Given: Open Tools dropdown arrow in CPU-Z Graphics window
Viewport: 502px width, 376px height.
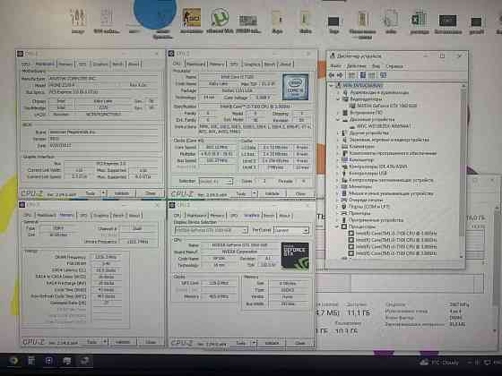Looking at the screenshot, I should tap(255, 343).
